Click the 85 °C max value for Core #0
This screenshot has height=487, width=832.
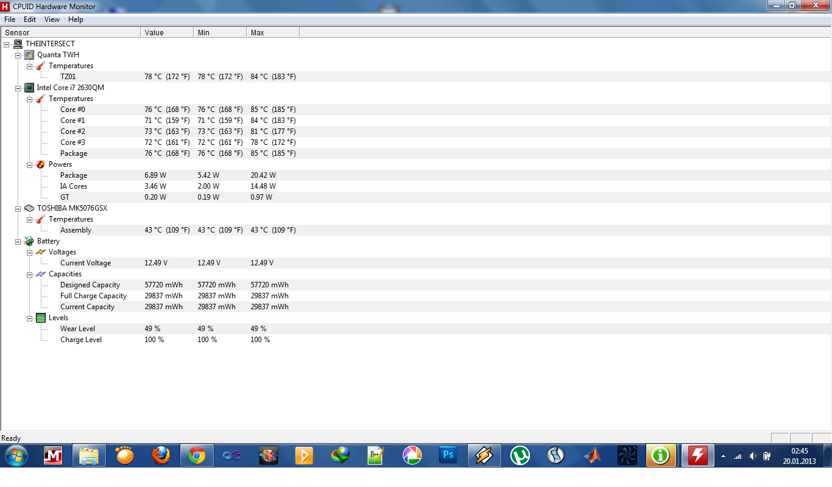[x=273, y=110]
